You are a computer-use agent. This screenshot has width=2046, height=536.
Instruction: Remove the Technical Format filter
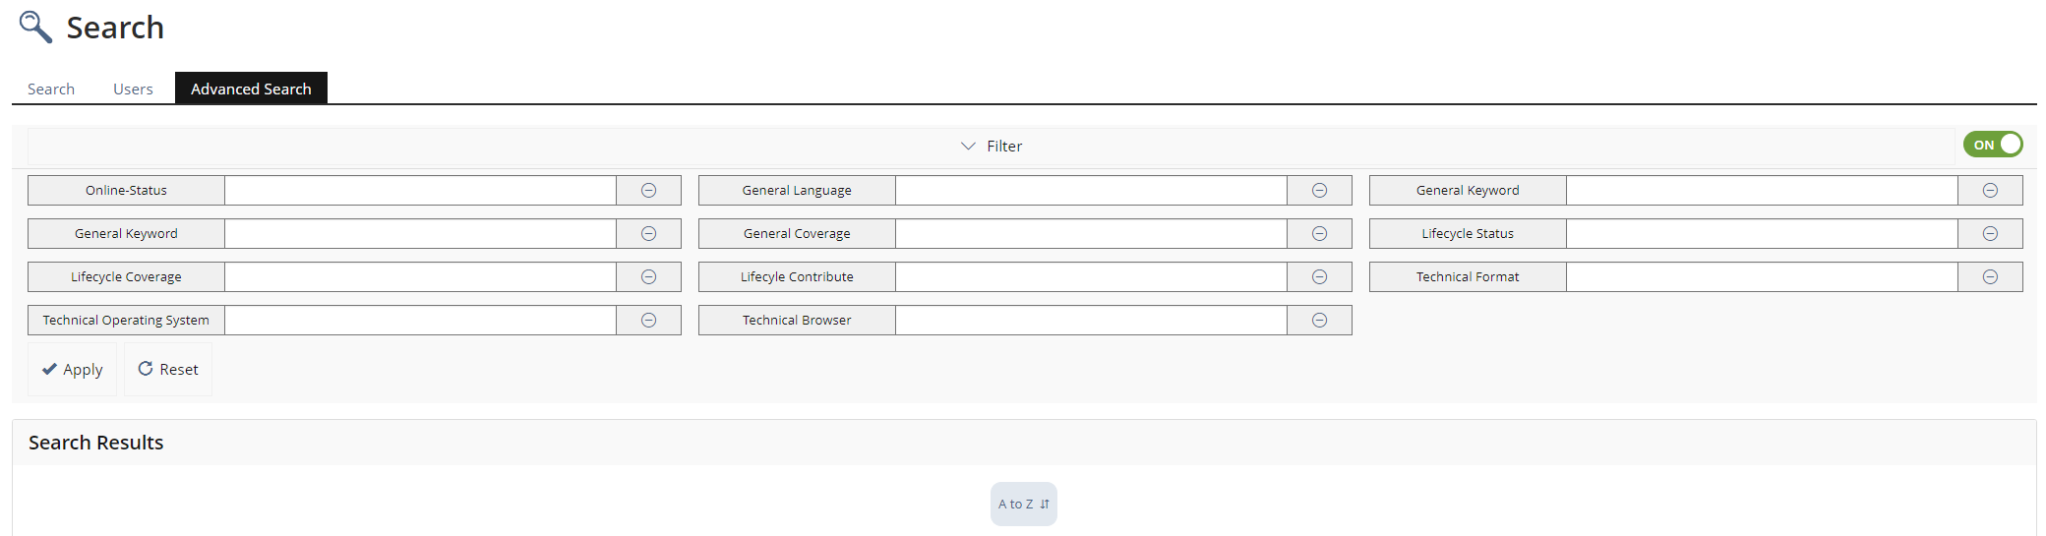pyautogui.click(x=1990, y=277)
